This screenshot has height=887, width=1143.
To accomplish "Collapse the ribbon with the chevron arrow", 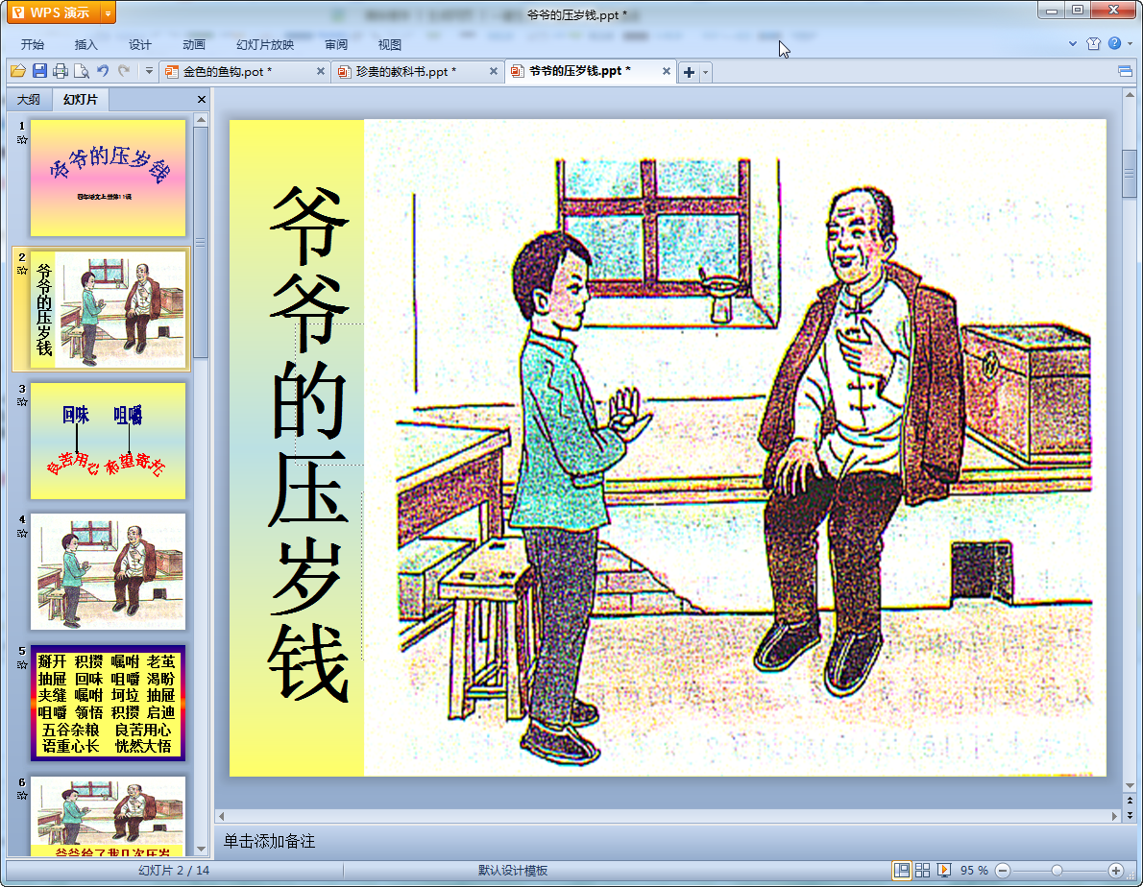I will [1072, 44].
